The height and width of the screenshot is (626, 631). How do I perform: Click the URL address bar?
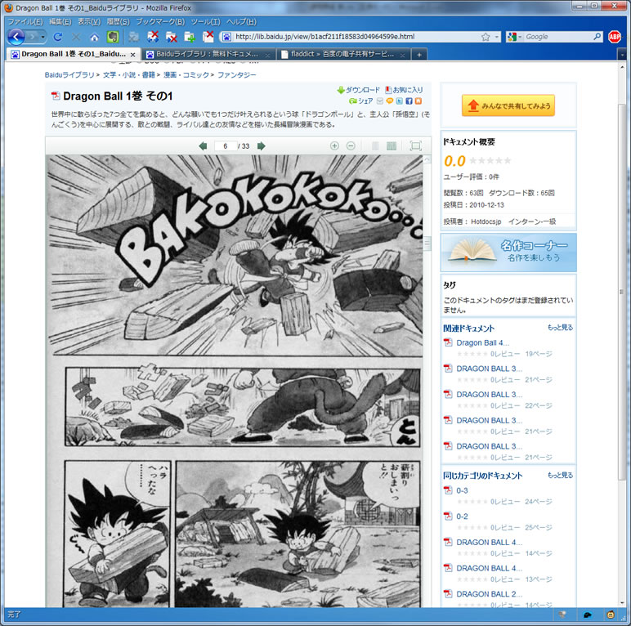click(x=354, y=37)
